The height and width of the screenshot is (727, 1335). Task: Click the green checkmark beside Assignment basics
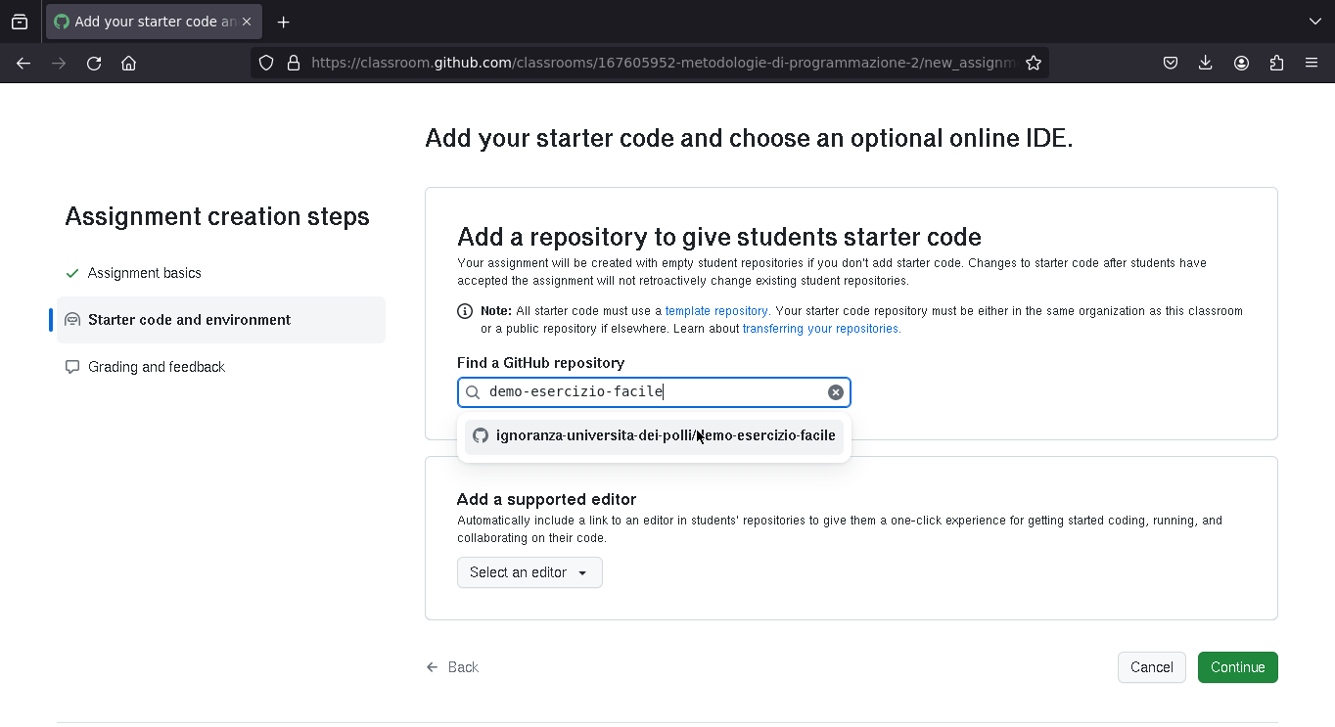(72, 273)
